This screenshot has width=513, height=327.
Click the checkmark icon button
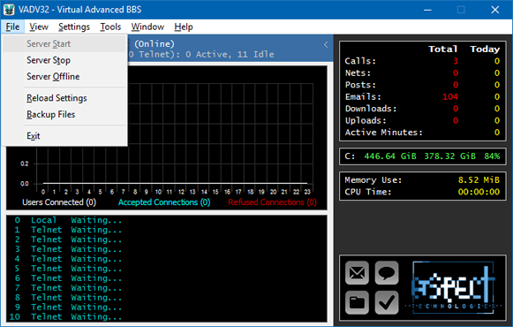click(387, 302)
